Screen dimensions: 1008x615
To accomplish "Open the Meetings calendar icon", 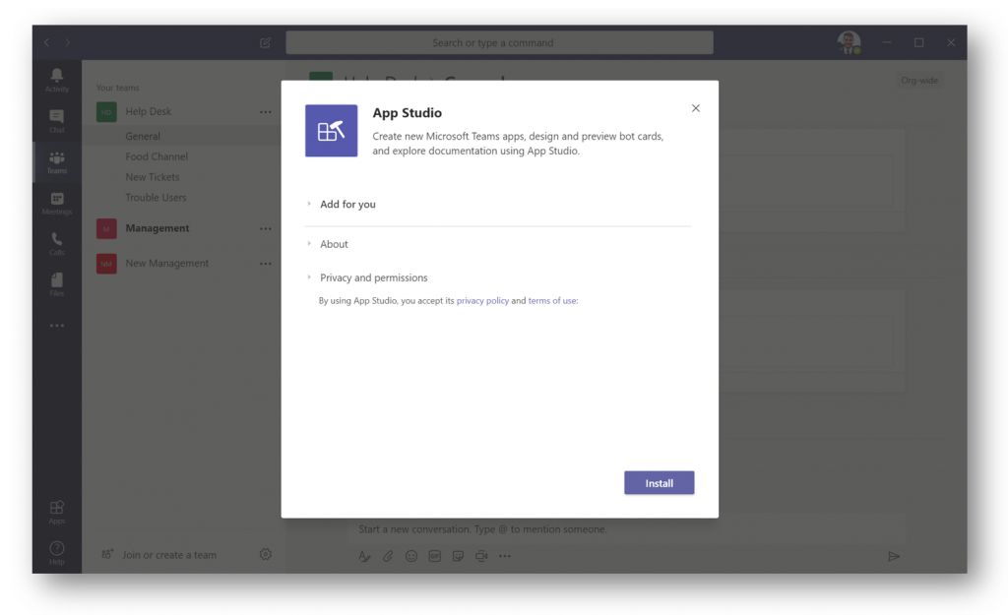I will (56, 203).
